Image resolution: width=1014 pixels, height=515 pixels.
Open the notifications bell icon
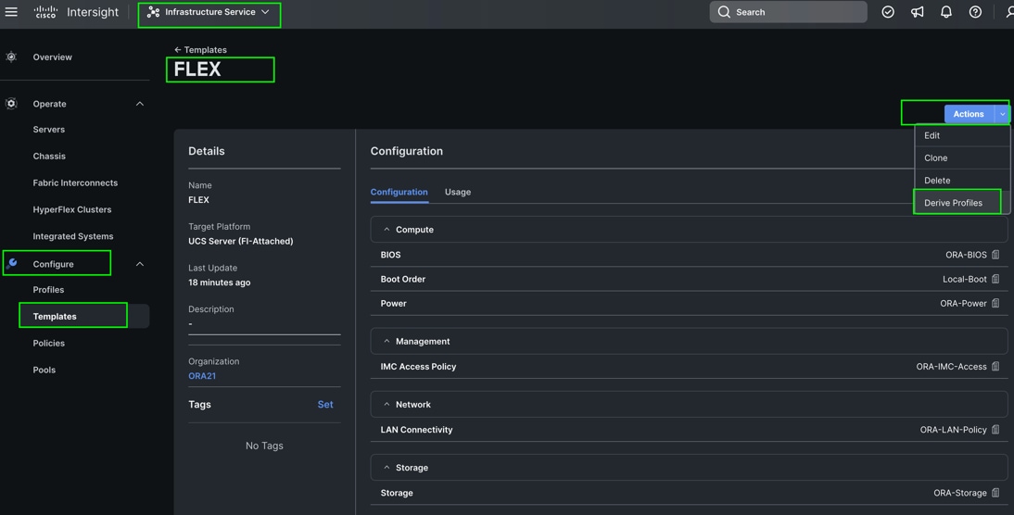946,12
